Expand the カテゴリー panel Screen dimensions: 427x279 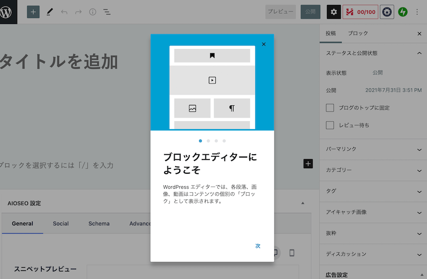(x=373, y=170)
